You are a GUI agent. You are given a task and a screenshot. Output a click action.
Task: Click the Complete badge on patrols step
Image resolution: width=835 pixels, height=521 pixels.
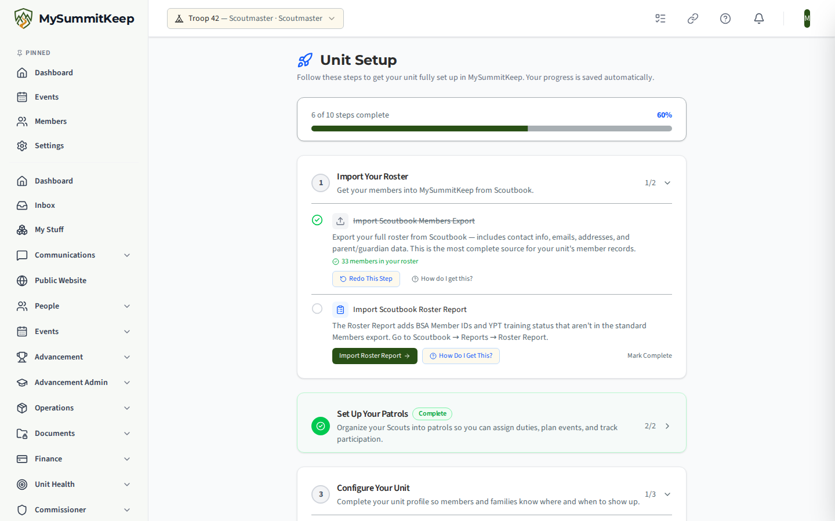pyautogui.click(x=432, y=414)
